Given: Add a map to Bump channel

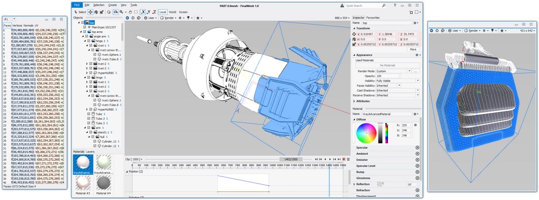Looking at the screenshot, I should pyautogui.click(x=417, y=172).
